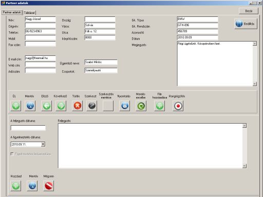Click the Szerkeszt pencil edit icon

pos(92,106)
